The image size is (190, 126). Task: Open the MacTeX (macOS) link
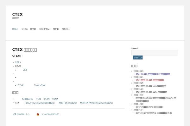click(x=68, y=103)
